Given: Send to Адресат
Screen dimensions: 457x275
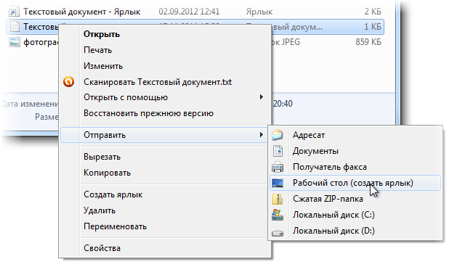Looking at the screenshot, I should (x=355, y=135).
